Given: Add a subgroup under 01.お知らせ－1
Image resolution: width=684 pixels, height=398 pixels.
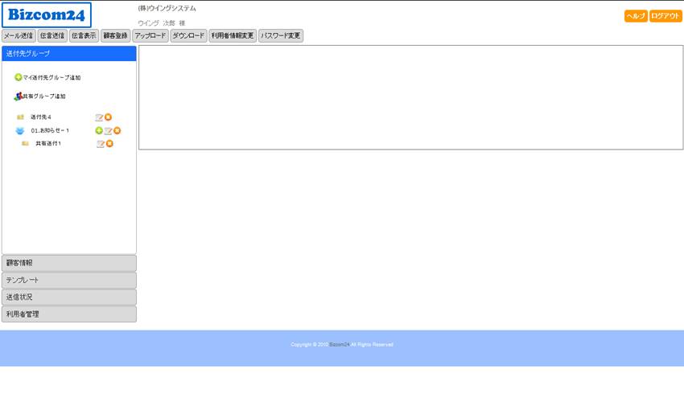Looking at the screenshot, I should (x=99, y=130).
